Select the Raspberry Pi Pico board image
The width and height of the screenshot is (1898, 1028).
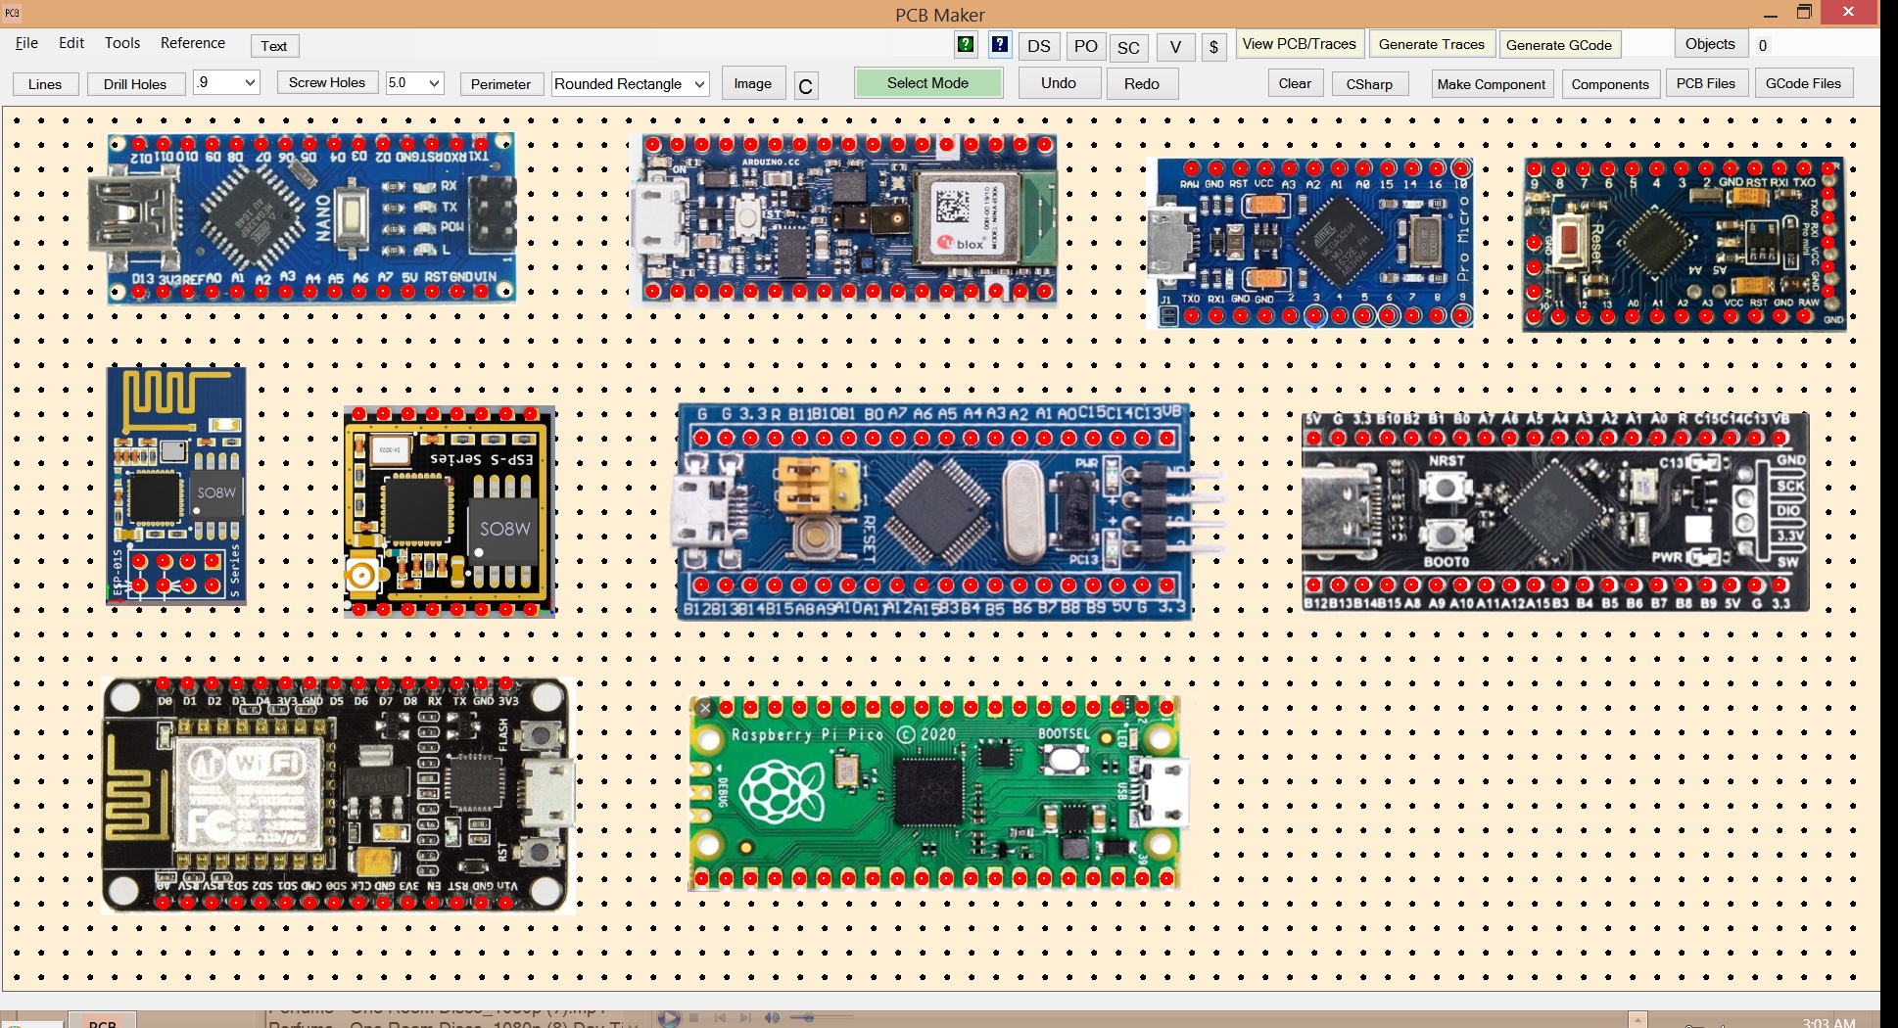(x=933, y=793)
